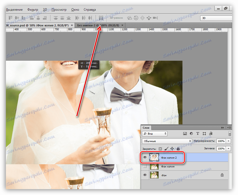
Task: Toggle layer filtering switch on/off
Action: coord(230,133)
